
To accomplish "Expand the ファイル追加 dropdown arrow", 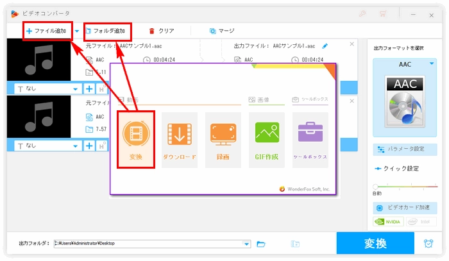I will (x=77, y=31).
